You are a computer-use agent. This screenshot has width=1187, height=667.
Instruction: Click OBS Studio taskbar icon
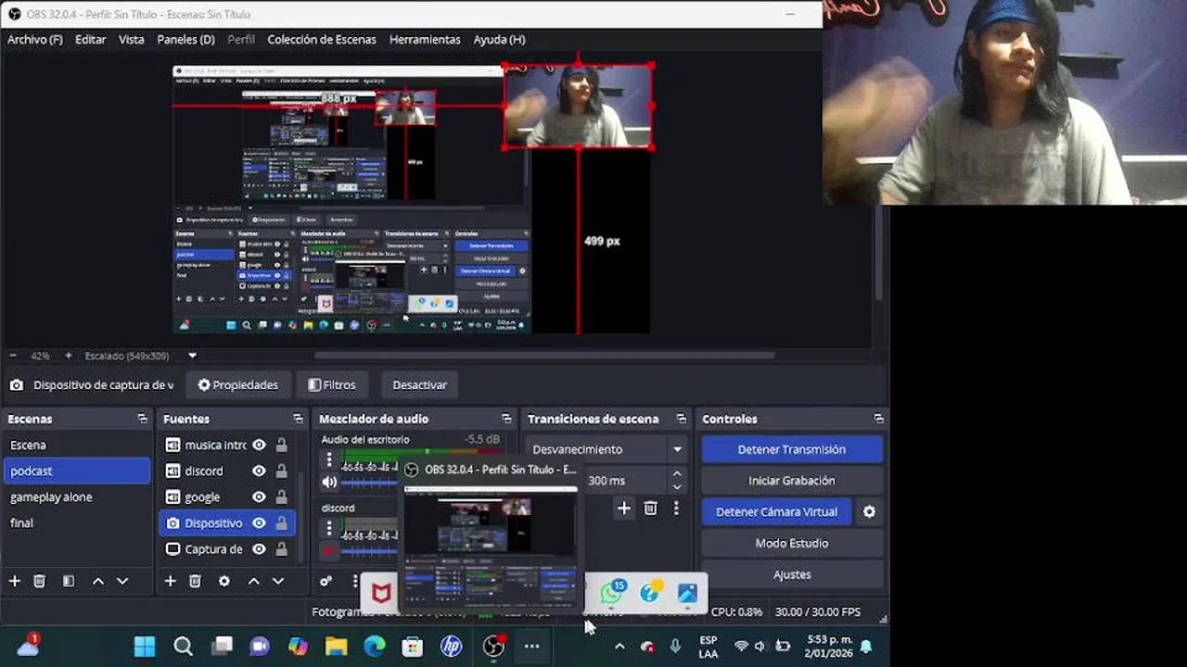pos(494,646)
